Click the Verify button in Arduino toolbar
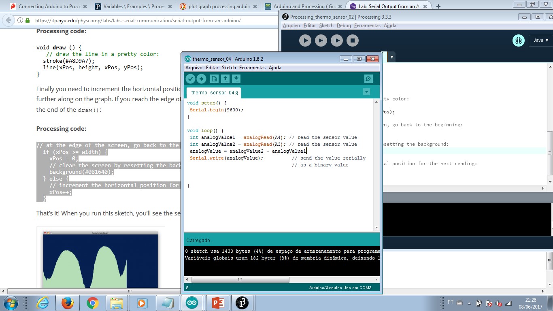This screenshot has height=311, width=553. 190,79
